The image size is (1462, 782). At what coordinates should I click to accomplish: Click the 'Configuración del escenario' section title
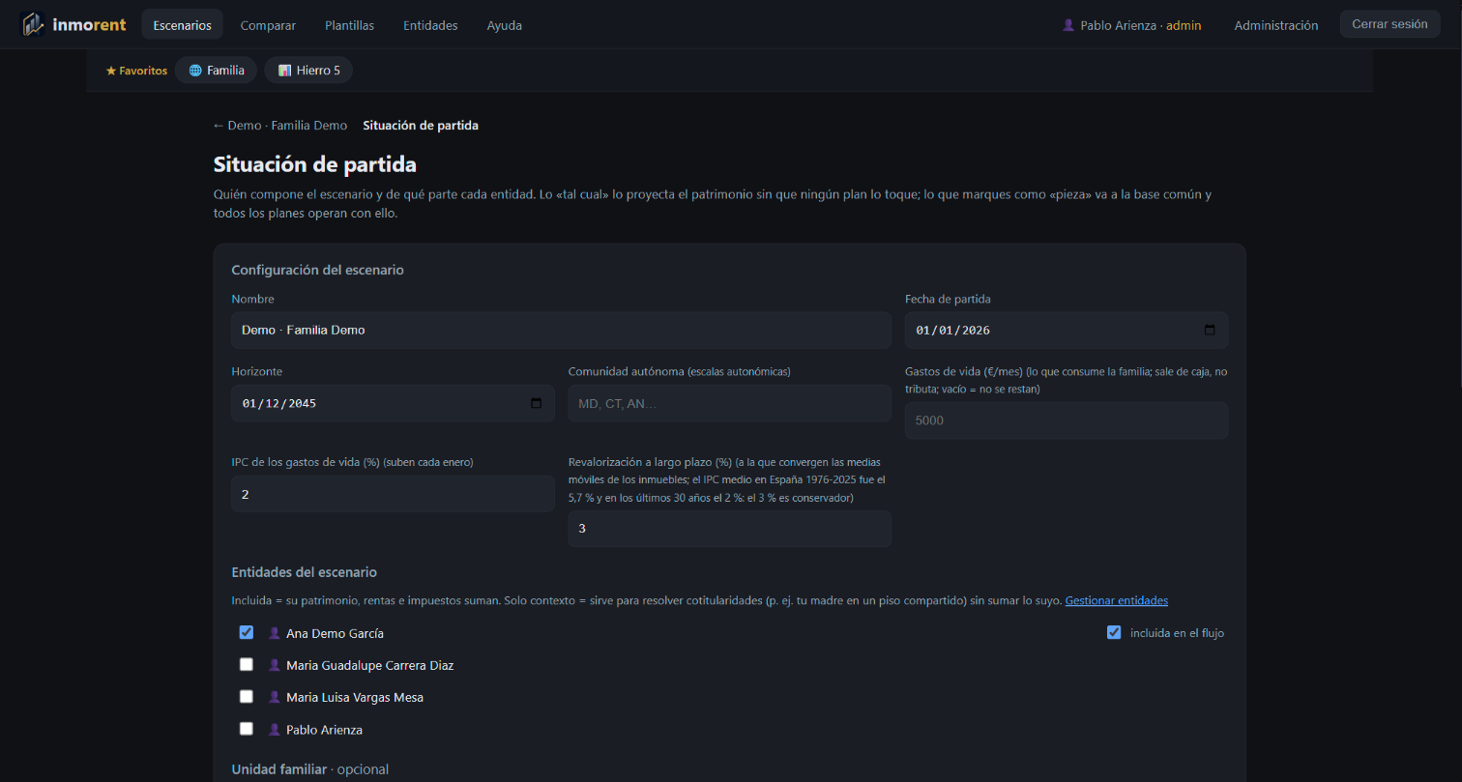318,270
